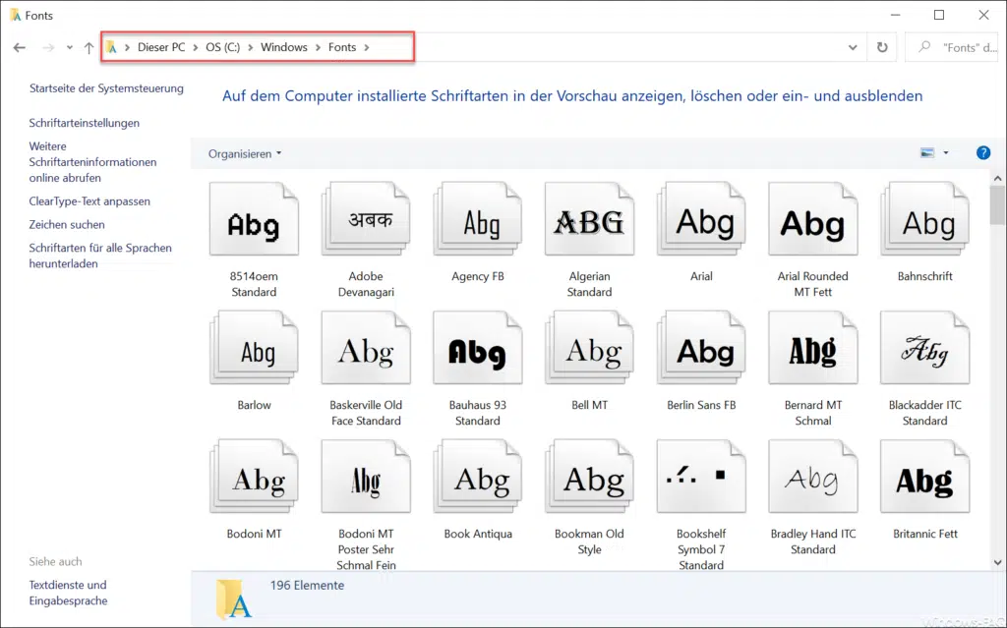Click the blue help question mark icon
Viewport: 1007px width, 628px height.
(982, 153)
